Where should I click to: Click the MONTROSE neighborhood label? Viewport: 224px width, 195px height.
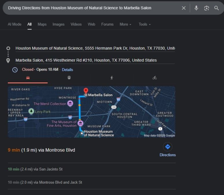click(x=67, y=98)
